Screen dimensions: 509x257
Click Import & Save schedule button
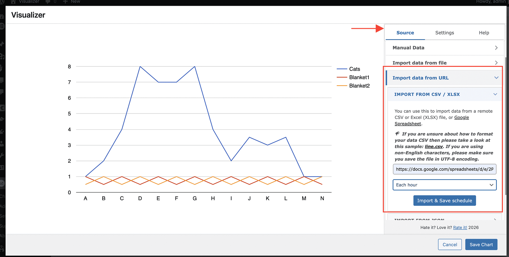pyautogui.click(x=445, y=201)
